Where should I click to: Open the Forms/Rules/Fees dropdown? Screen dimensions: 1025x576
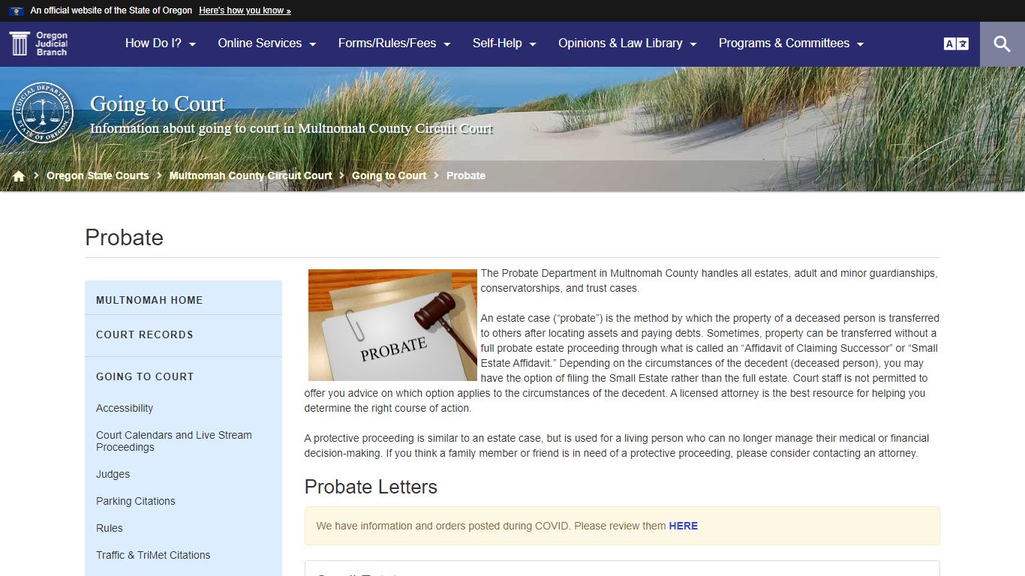click(x=395, y=43)
